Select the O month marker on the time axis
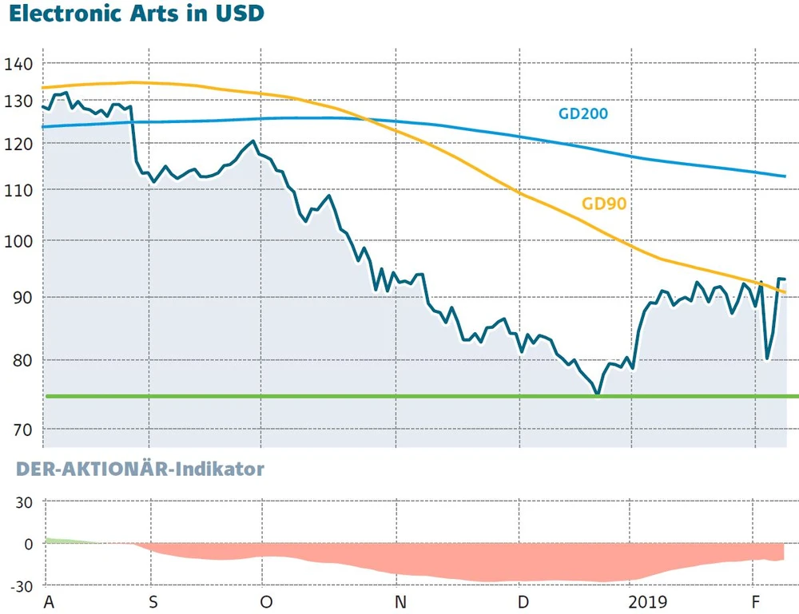Screen dimensions: 799x614 (x=265, y=600)
